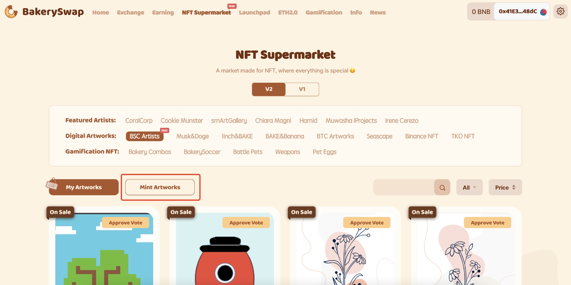Click the Mint Artworks button
Viewport: 571px width, 285px height.
(160, 187)
